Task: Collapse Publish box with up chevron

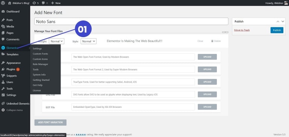Action: (278, 21)
